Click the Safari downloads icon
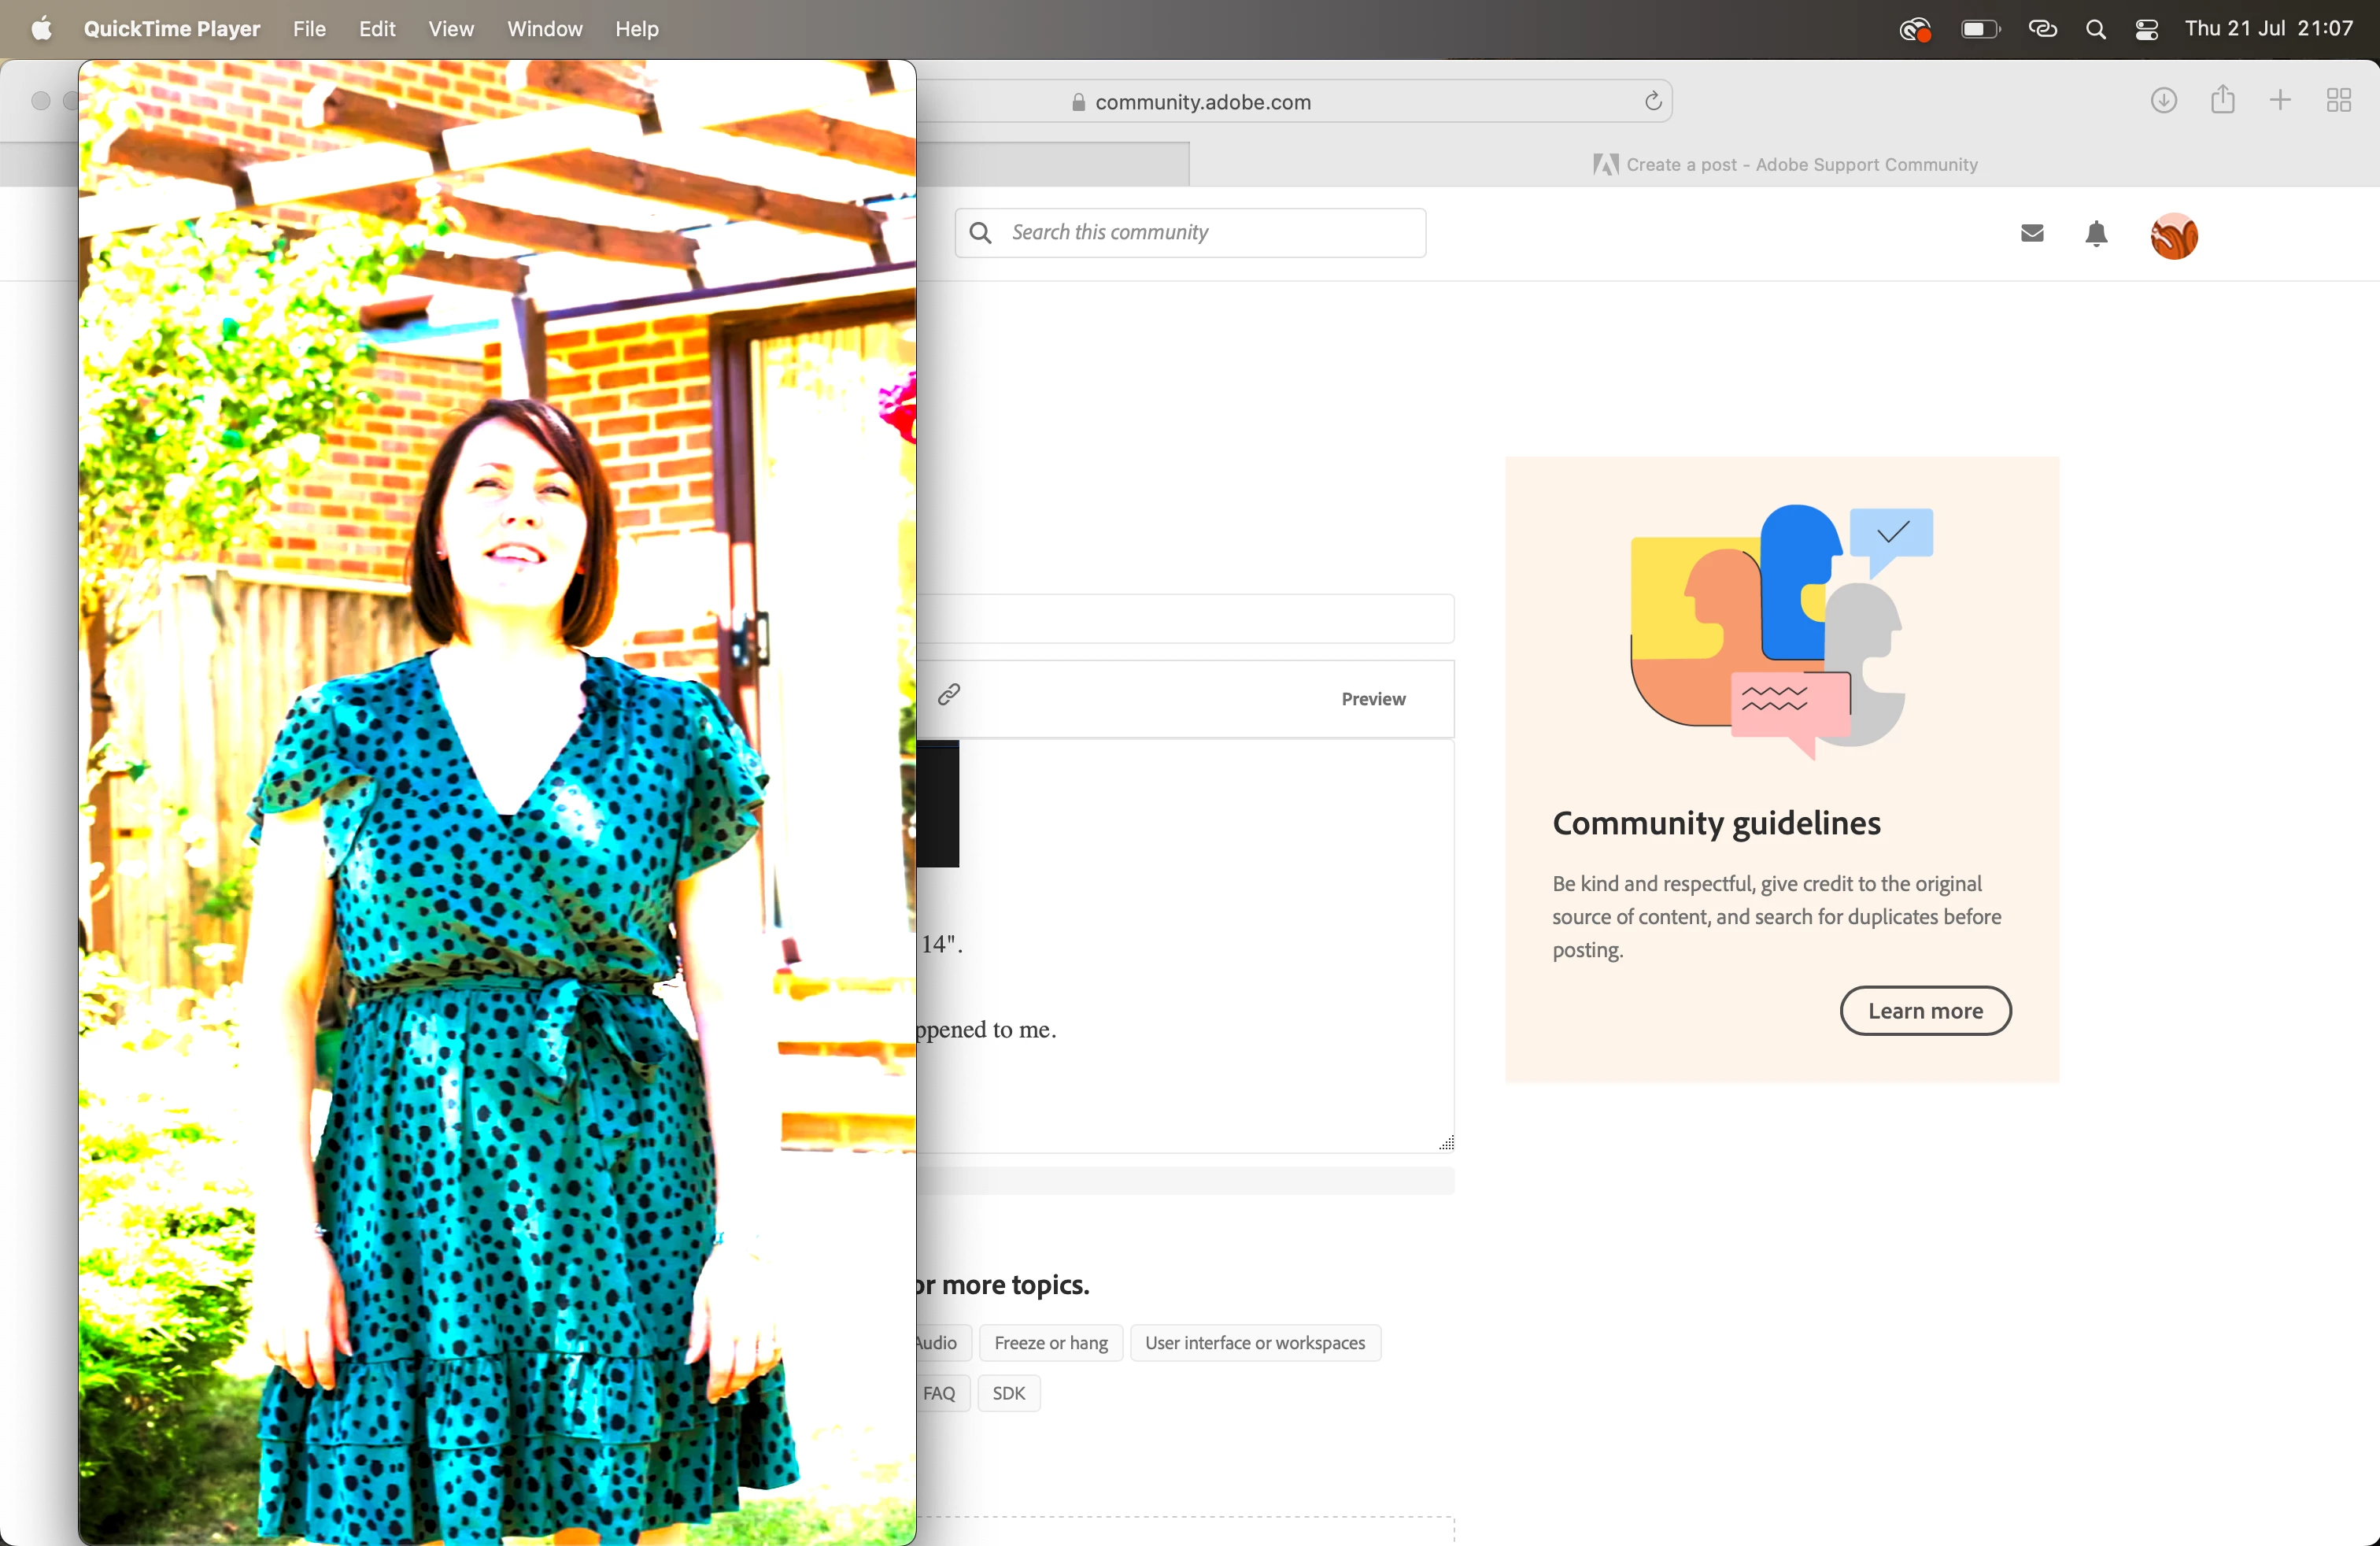2380x1546 pixels. [2163, 101]
